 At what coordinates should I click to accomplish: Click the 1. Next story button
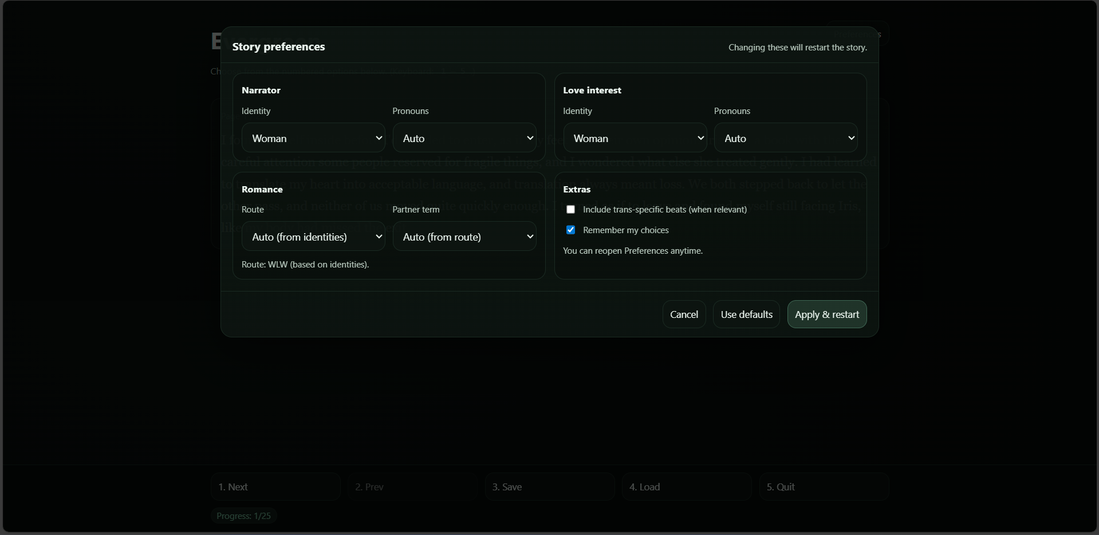click(275, 487)
